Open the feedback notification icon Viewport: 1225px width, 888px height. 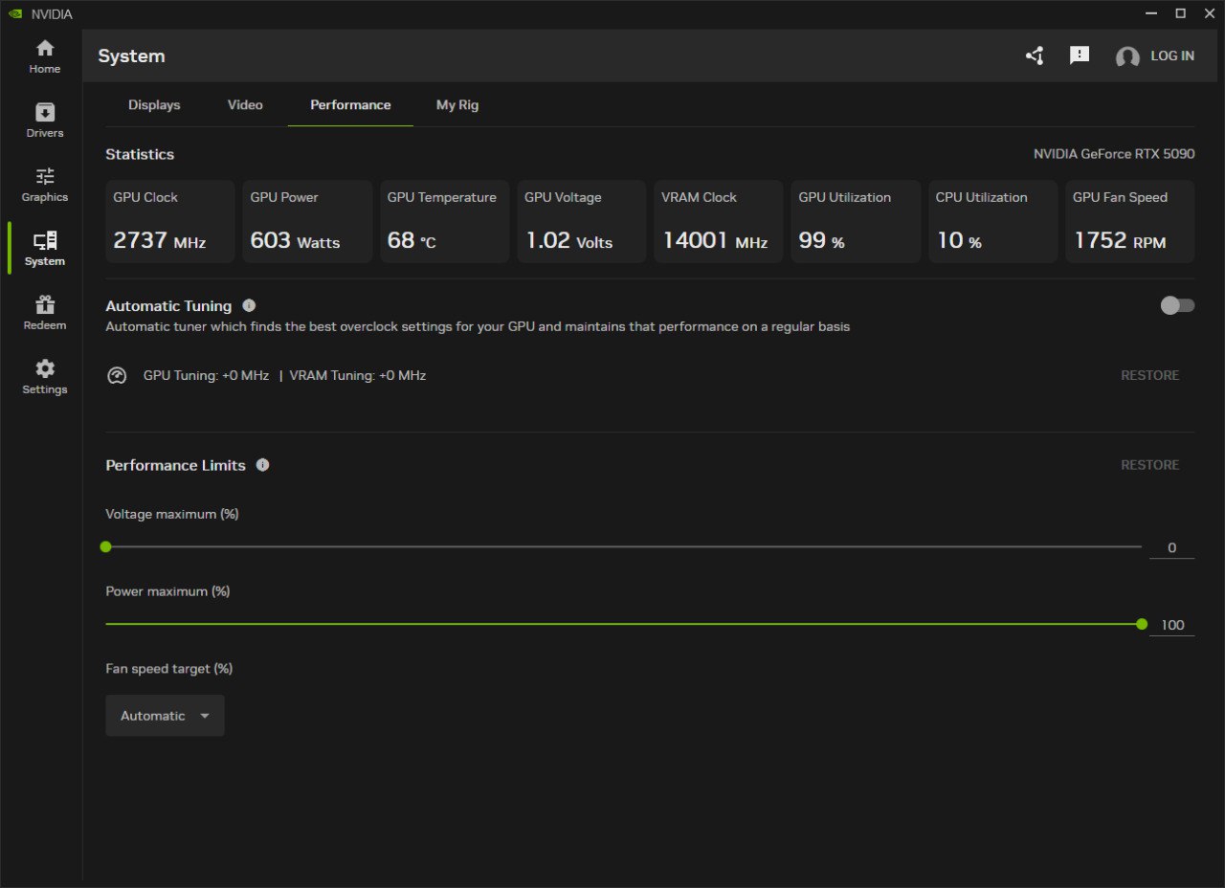[x=1080, y=55]
